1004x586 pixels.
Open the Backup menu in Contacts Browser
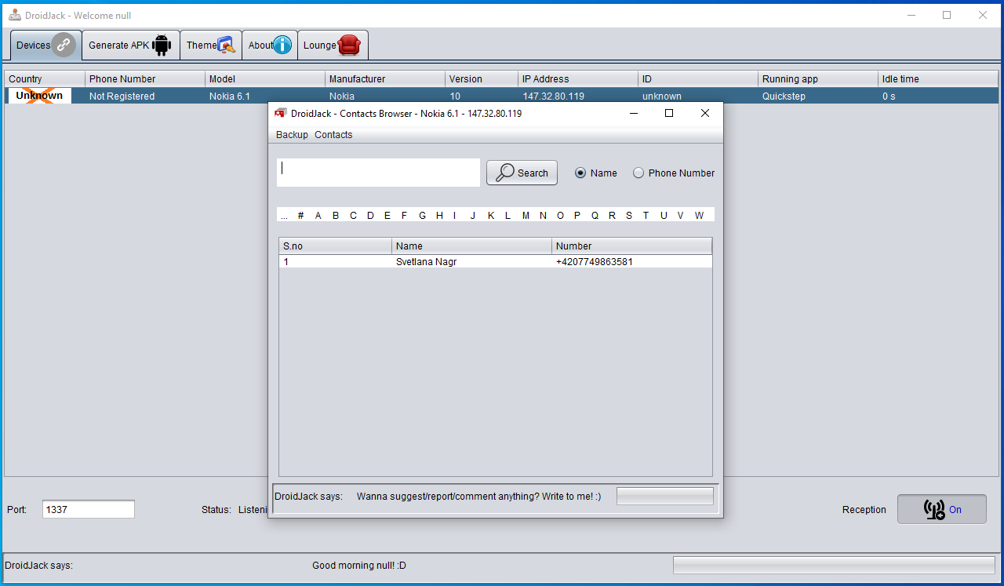coord(292,135)
